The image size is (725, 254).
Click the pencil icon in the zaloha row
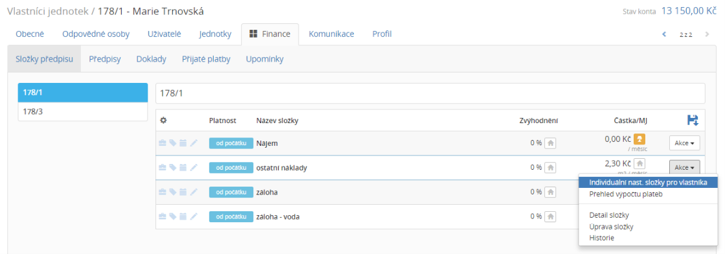click(193, 192)
